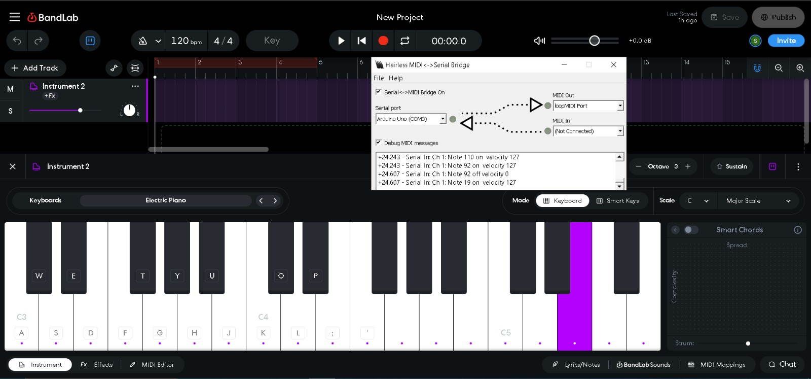Toggle the track collapse view icon
This screenshot has height=379, width=811.
(135, 68)
